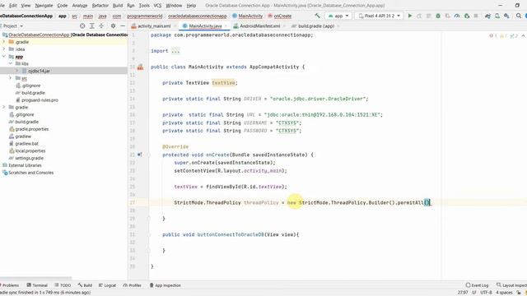Click the Profile app gauge icon
Screen dimensions: 527x296
(457, 16)
